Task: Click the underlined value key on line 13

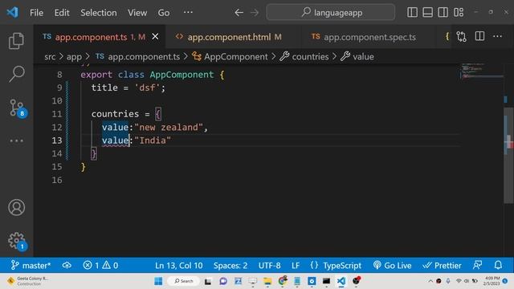Action: tap(116, 141)
